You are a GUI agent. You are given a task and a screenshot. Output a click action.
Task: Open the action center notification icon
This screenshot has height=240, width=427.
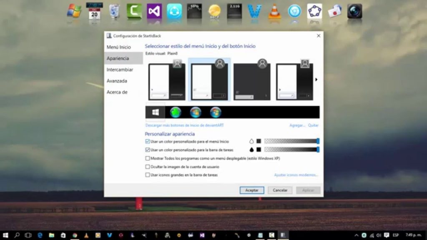click(387, 235)
